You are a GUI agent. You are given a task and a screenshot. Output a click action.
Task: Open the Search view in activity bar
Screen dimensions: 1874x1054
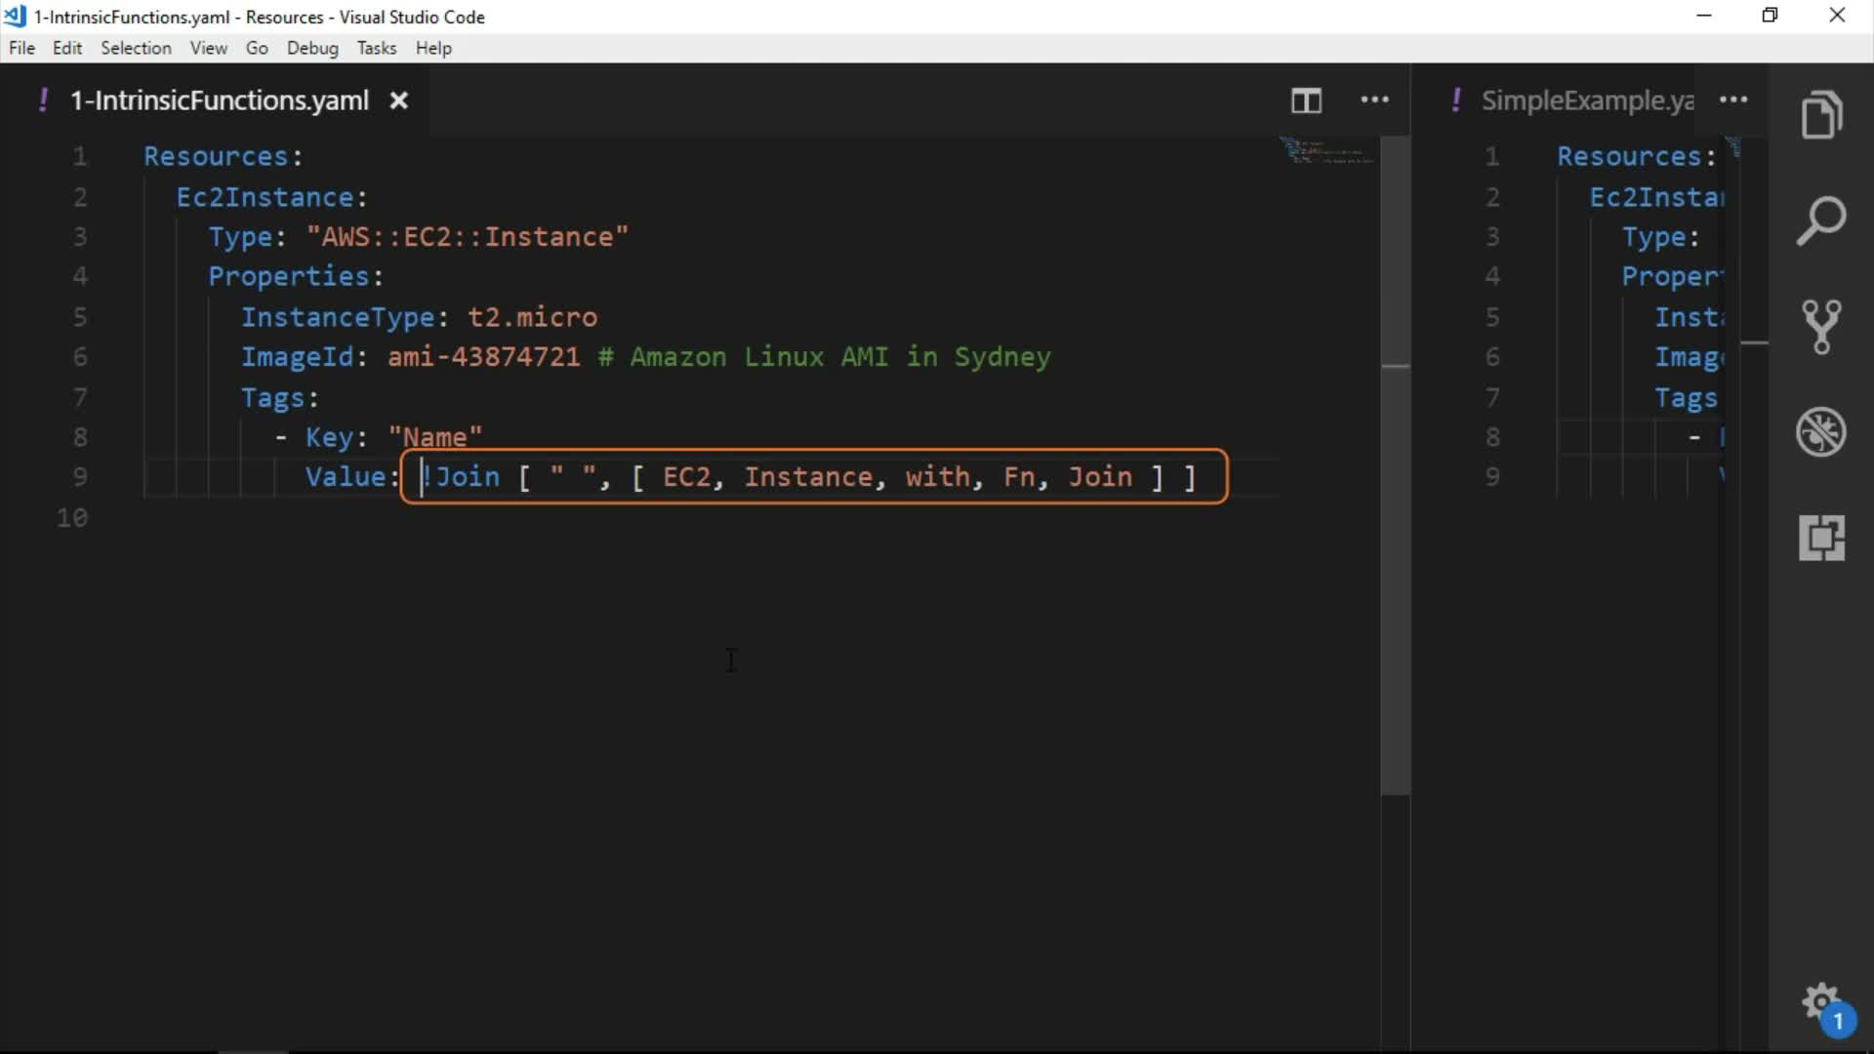pyautogui.click(x=1821, y=221)
